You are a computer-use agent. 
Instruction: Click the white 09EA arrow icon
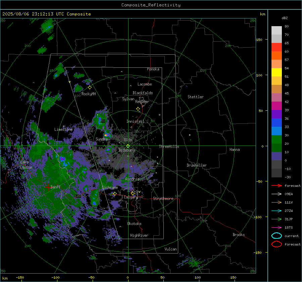tap(276, 194)
